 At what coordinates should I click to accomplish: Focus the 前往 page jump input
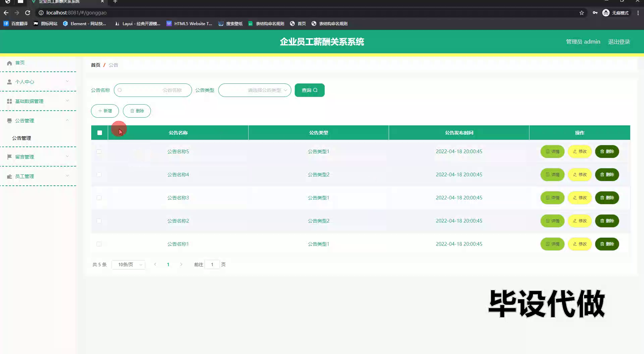[212, 264]
